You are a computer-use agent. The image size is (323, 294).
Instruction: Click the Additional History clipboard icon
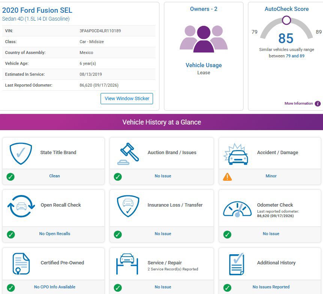click(x=237, y=264)
